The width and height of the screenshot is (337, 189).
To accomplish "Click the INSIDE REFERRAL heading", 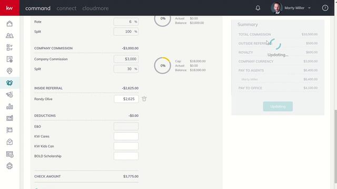I will tap(48, 88).
